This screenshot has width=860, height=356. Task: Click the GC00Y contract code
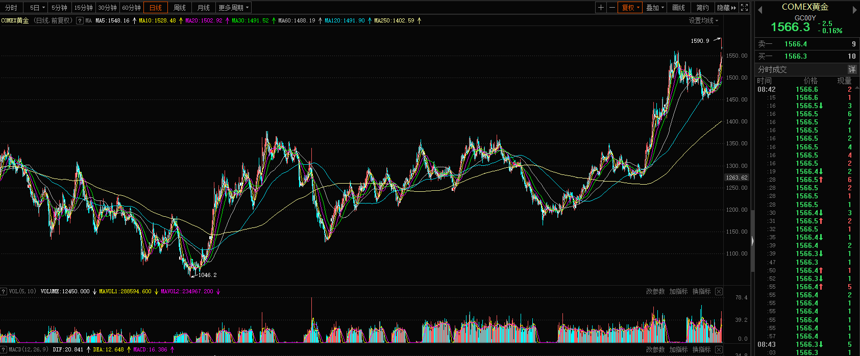coord(805,18)
